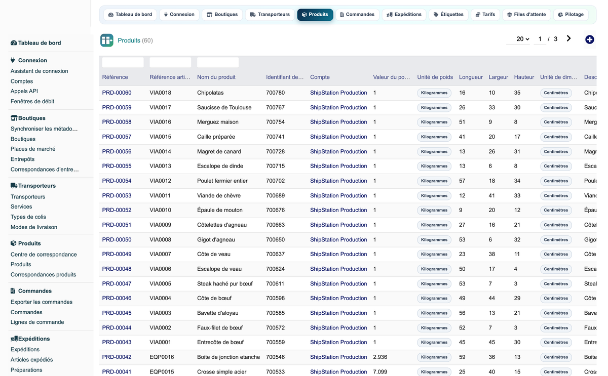Open Types de colis in sidebar
This screenshot has width=608, height=376.
click(x=28, y=217)
